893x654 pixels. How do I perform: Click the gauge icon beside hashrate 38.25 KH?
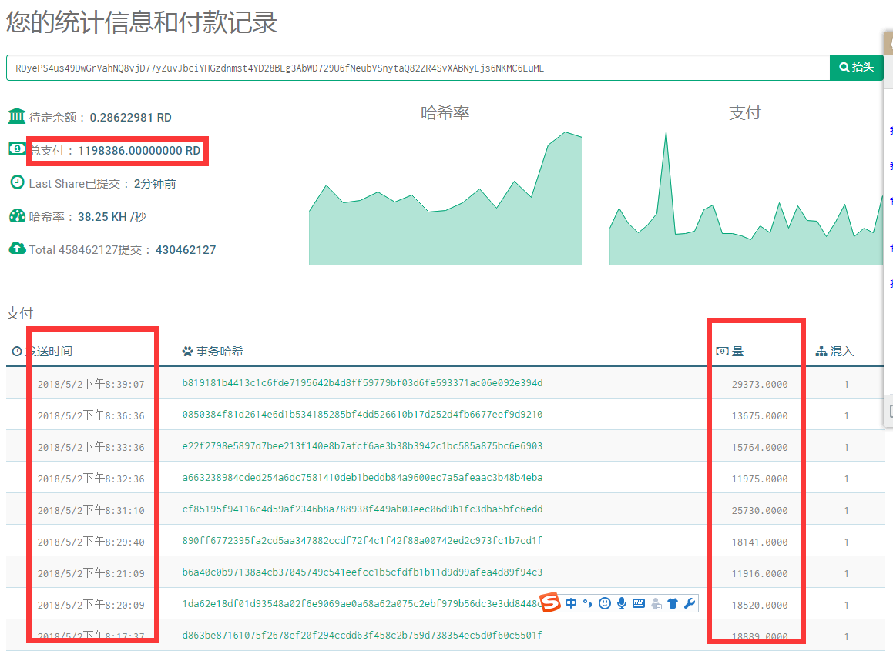pyautogui.click(x=18, y=215)
